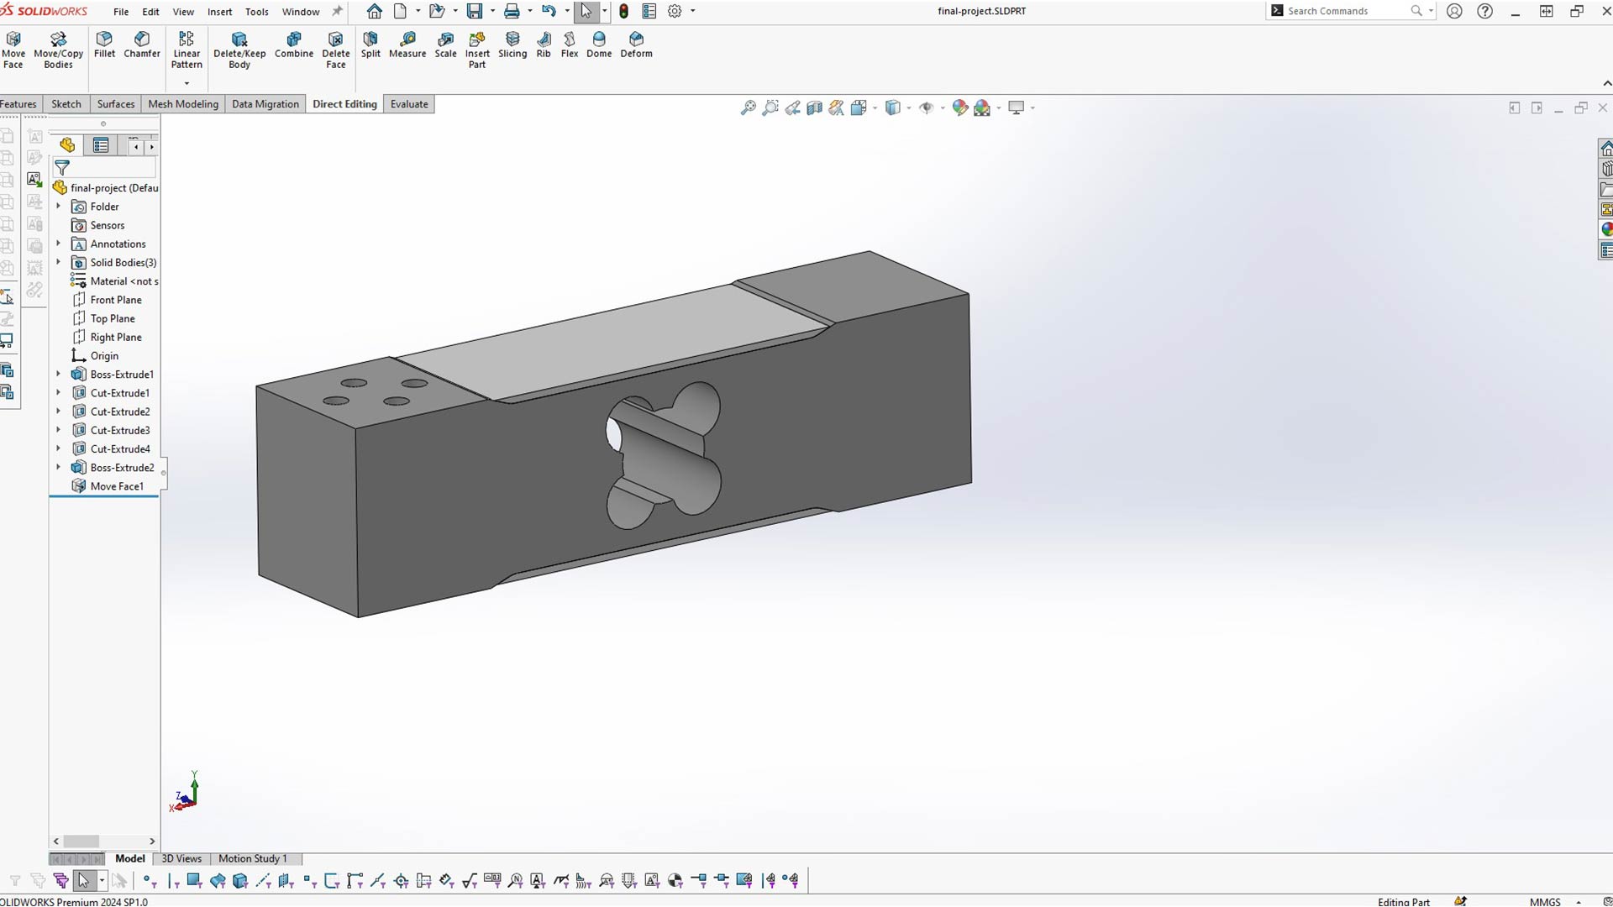Click the Rebuild traffic light icon

[x=623, y=11]
